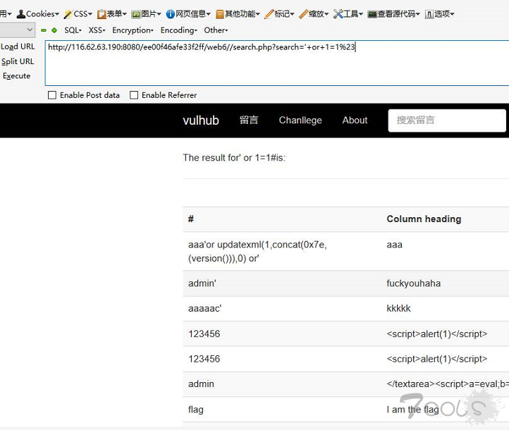Click the 图片 picture icon
This screenshot has height=430, width=509.
point(135,14)
